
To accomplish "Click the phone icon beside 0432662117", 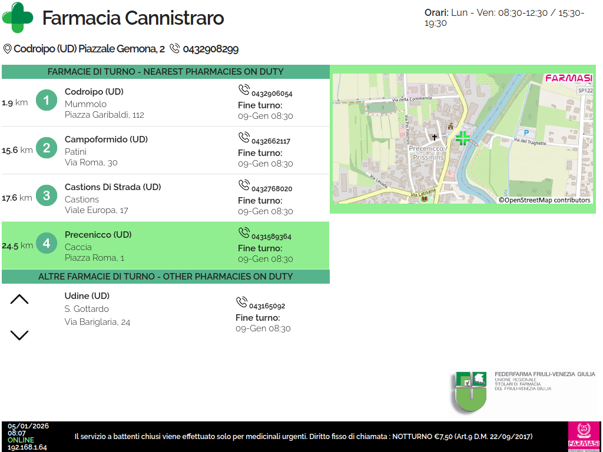I will coord(244,138).
